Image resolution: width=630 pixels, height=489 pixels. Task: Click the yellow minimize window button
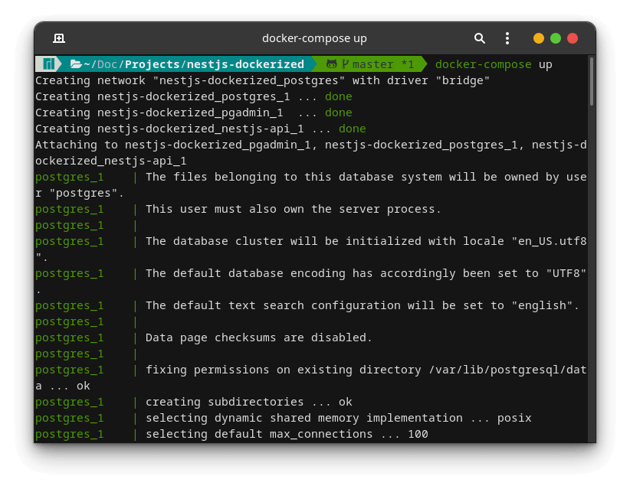538,38
